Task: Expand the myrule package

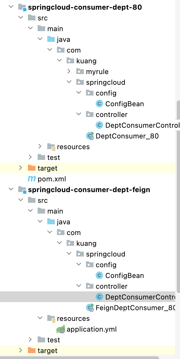Action: (69, 71)
